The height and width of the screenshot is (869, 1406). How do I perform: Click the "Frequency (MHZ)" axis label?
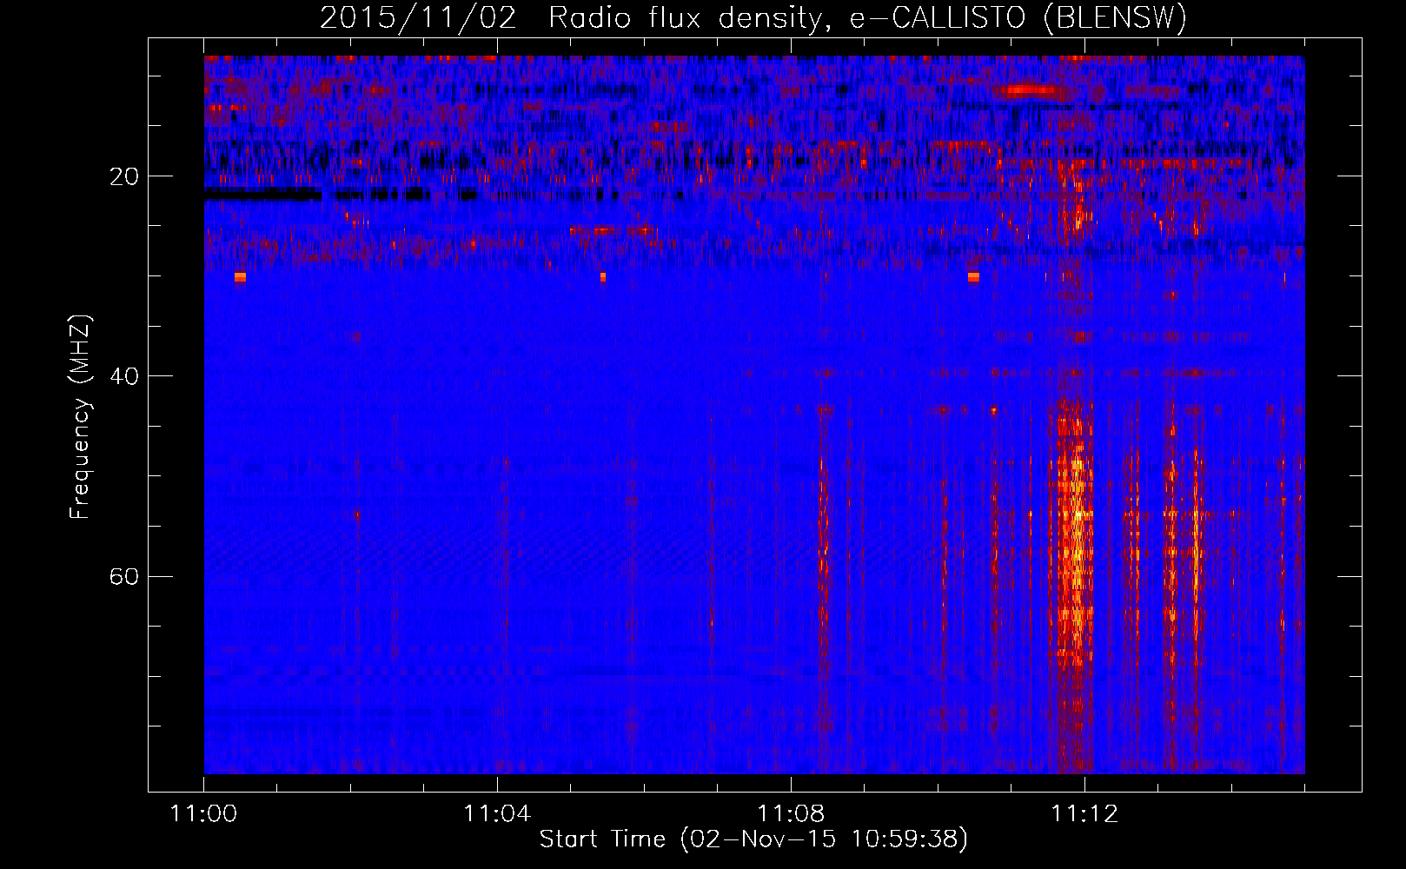point(80,417)
